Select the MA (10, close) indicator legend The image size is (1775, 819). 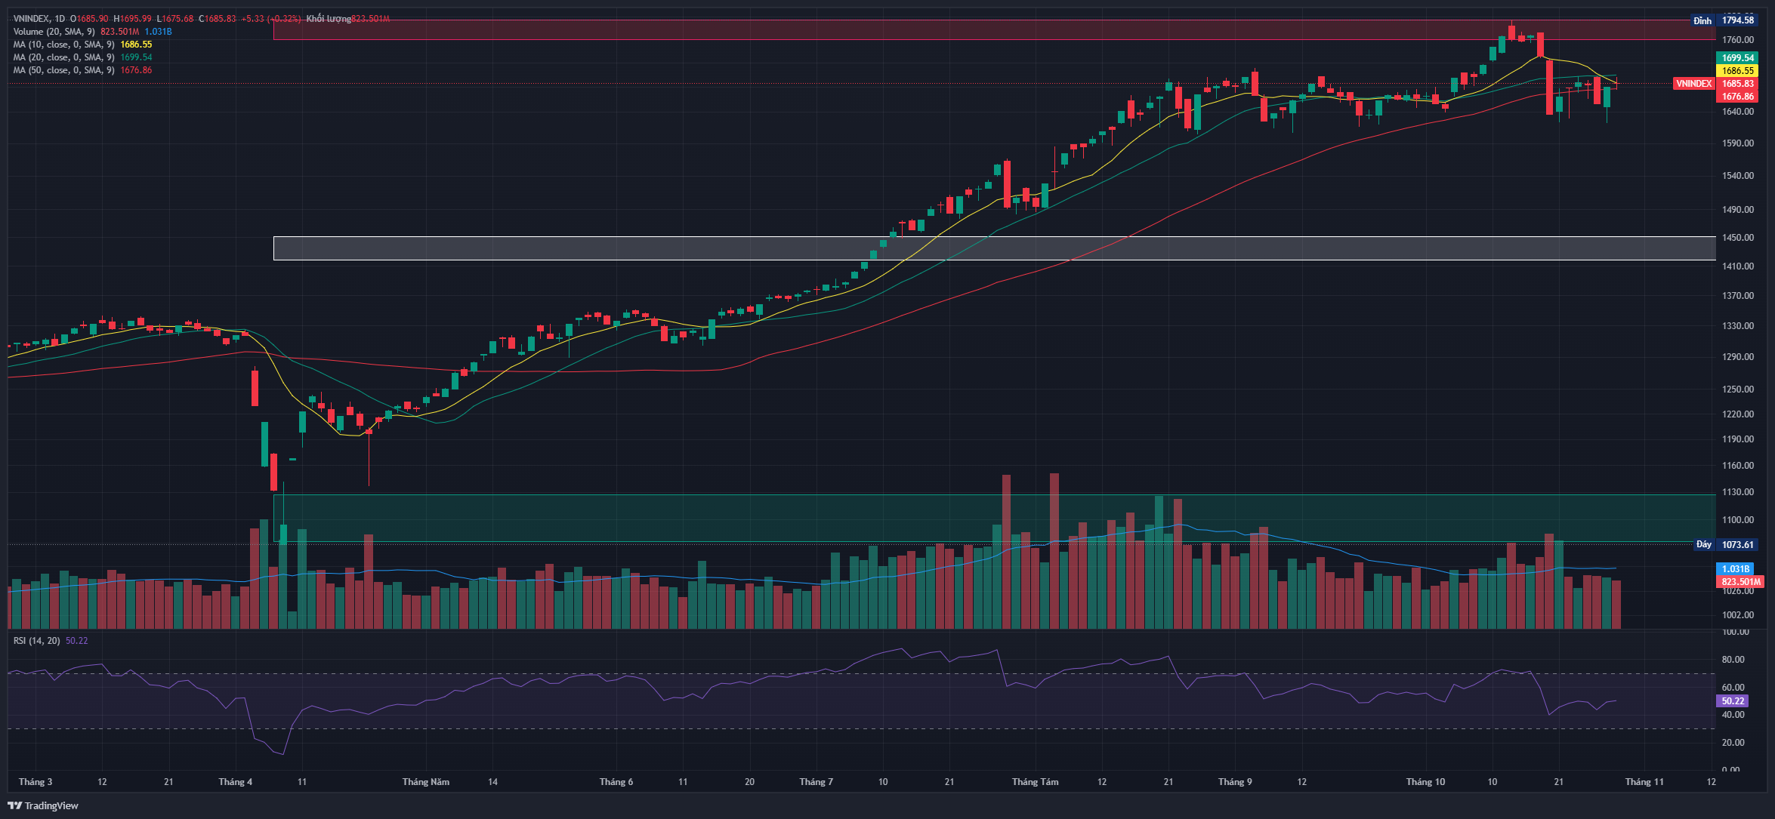pyautogui.click(x=63, y=45)
